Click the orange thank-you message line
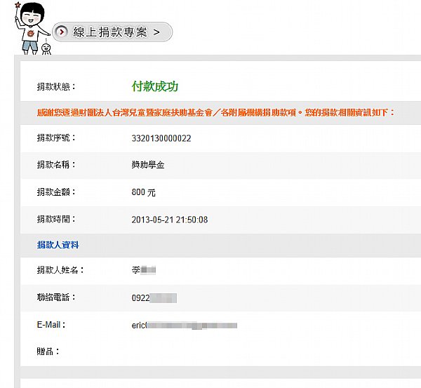Viewport: 421px width, 388px height. click(x=215, y=112)
